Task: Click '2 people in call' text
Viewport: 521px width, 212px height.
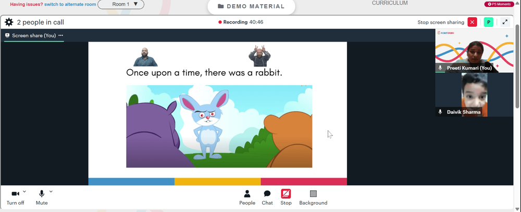Action: pos(41,22)
